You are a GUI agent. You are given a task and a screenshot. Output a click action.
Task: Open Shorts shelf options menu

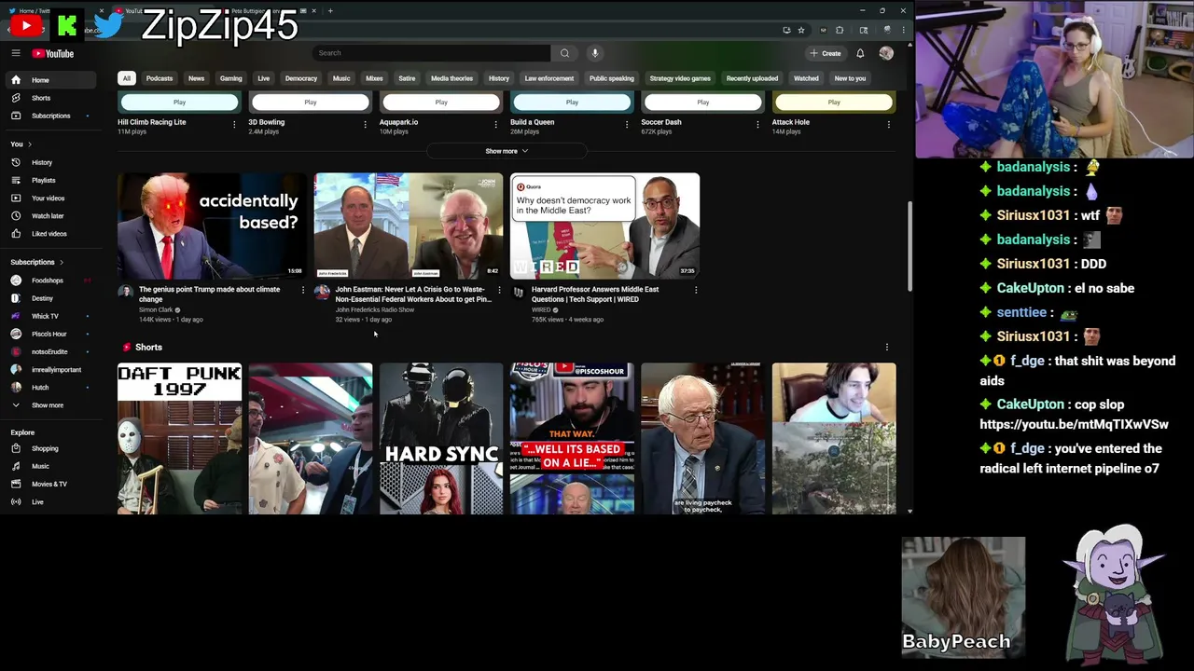[886, 347]
